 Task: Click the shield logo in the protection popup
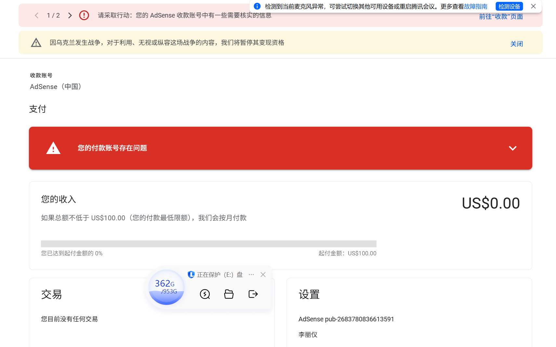[x=191, y=275]
